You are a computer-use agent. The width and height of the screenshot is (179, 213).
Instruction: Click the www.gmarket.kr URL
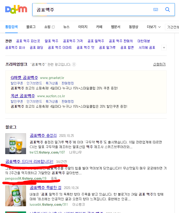pos(52,78)
